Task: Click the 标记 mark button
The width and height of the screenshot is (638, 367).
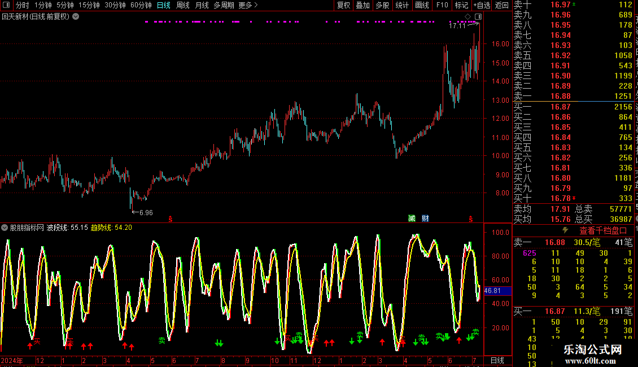Action: pos(461,5)
